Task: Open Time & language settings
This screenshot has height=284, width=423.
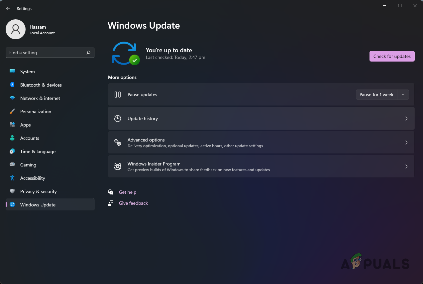Action: 38,151
